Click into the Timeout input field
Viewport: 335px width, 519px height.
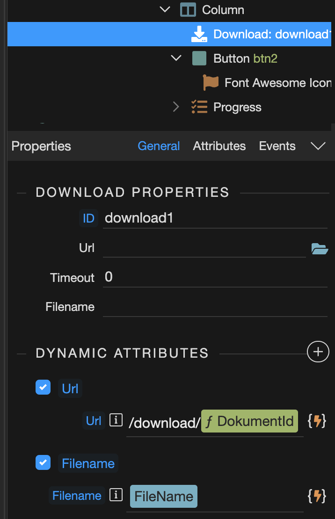coord(215,277)
